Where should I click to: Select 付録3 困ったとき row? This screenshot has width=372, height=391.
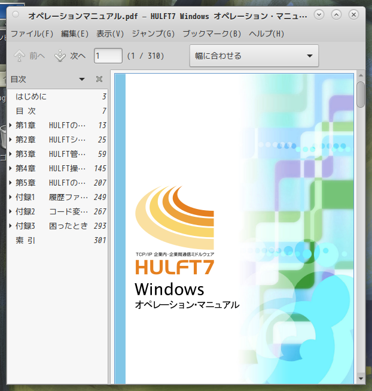tap(57, 226)
